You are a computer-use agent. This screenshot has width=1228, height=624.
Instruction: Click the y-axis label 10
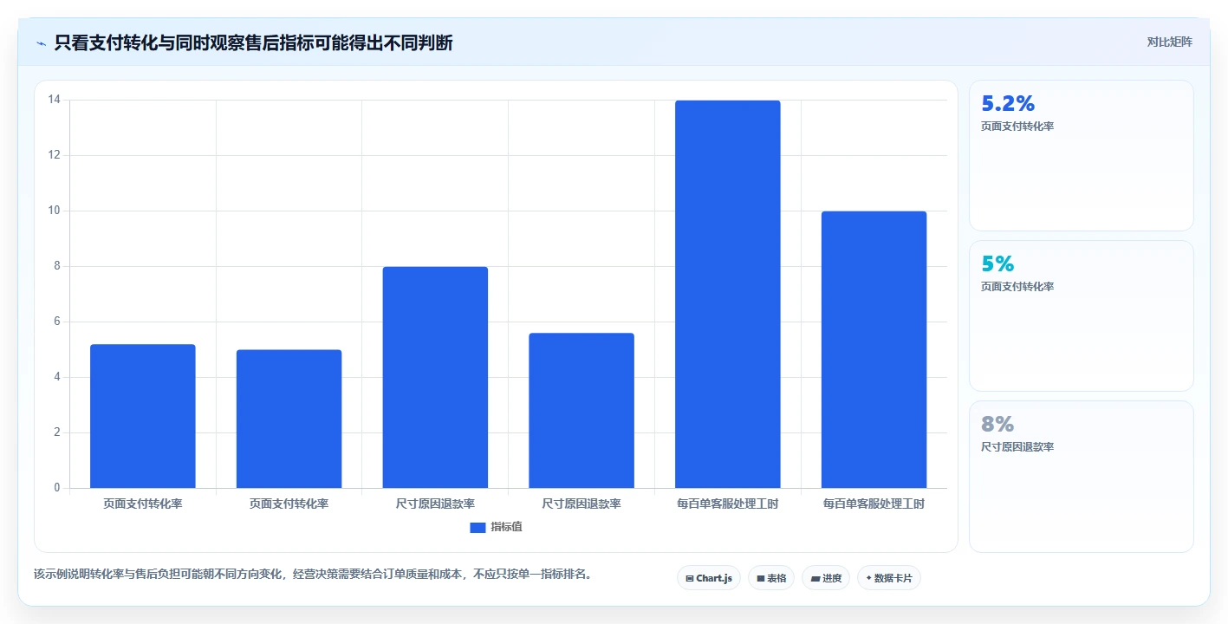coord(54,211)
